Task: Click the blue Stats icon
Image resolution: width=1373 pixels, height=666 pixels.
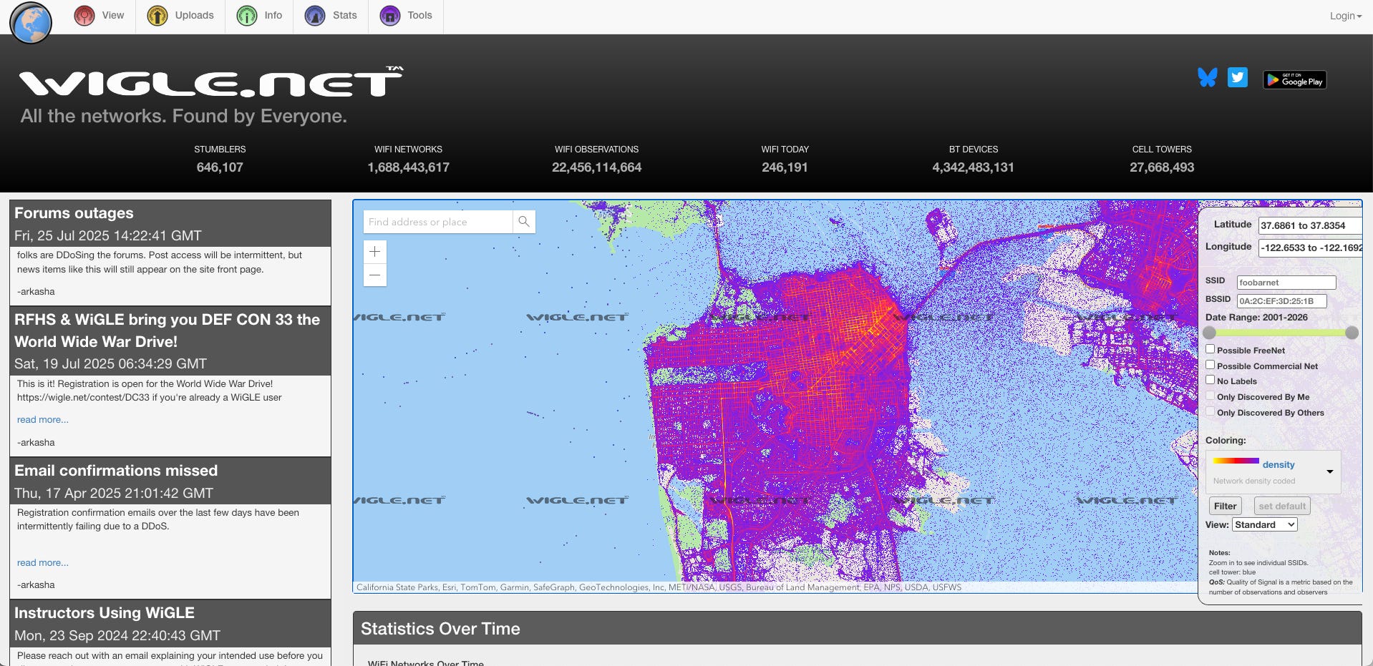Action: point(315,16)
